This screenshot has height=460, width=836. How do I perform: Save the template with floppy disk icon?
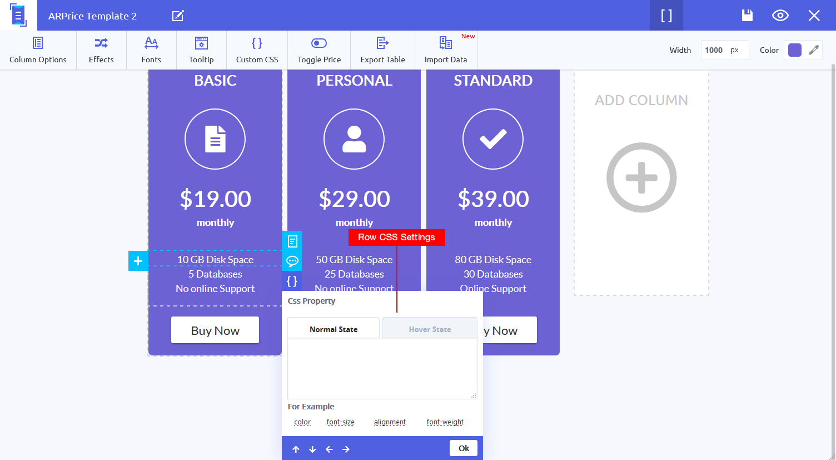click(747, 16)
